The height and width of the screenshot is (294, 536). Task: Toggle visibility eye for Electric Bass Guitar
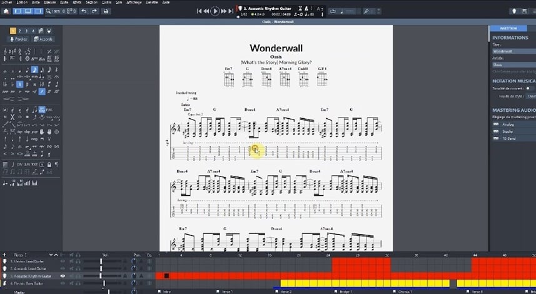pos(63,283)
